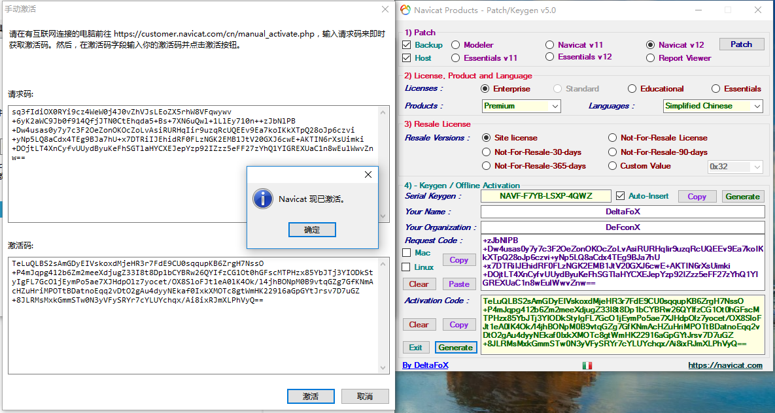Enable the Mac checkbox
The height and width of the screenshot is (413, 775).
407,253
